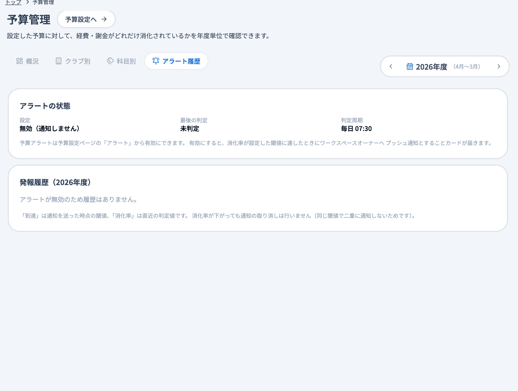Go to the previous fiscal year
The height and width of the screenshot is (391, 518).
pos(391,66)
